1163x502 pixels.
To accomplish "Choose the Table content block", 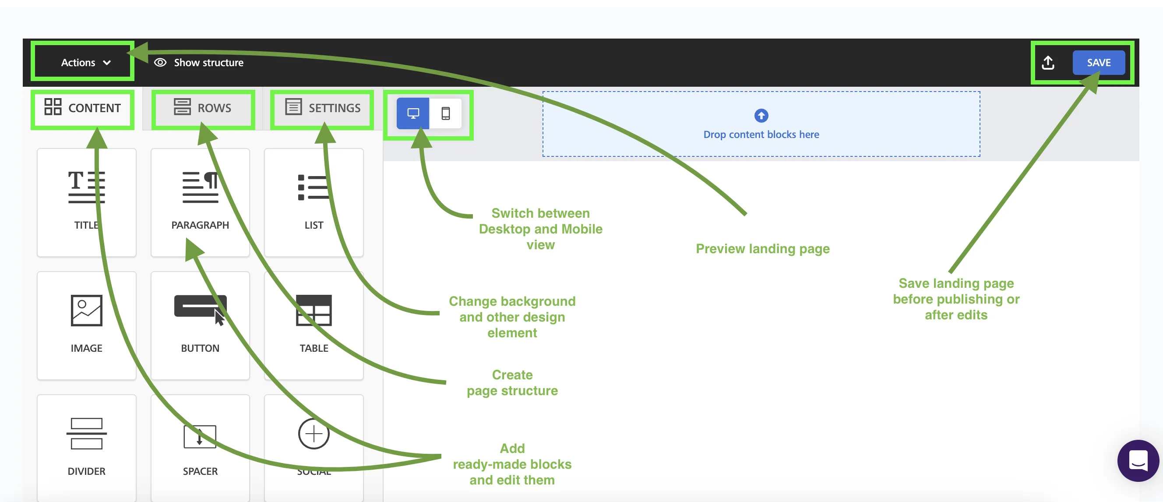I will point(314,325).
